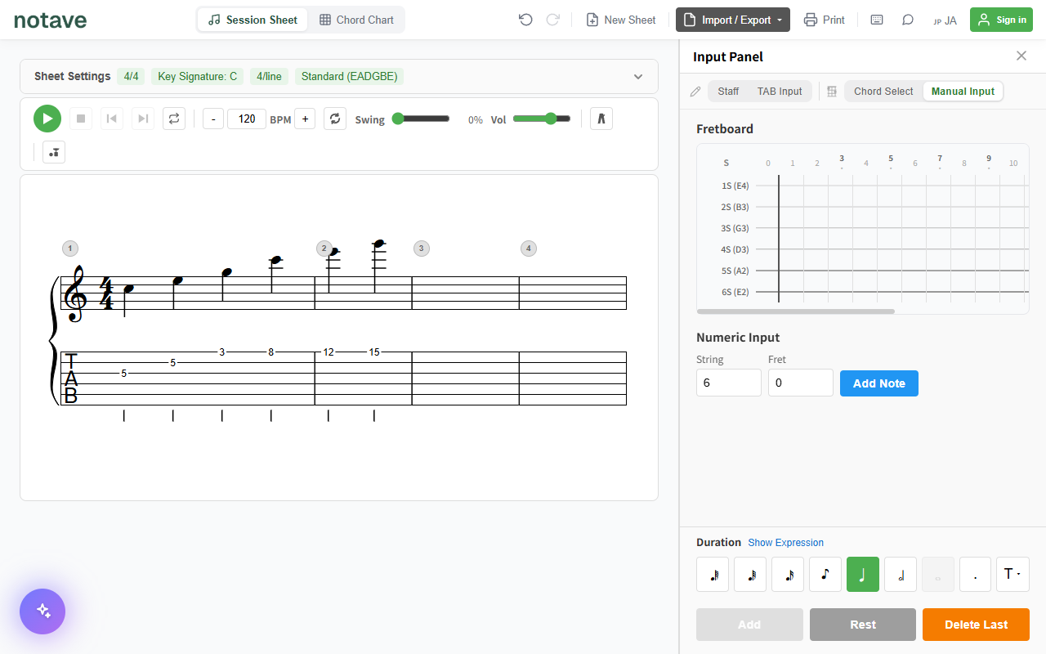
Task: Switch to Manual Input mode
Action: 963,92
